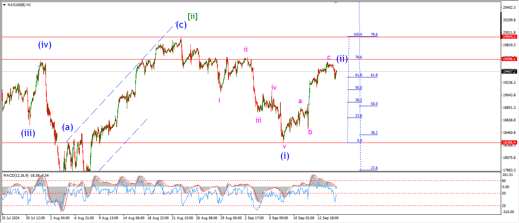Click the pink c wave label
Image resolution: width=519 pixels, height=223 pixels.
coord(329,57)
